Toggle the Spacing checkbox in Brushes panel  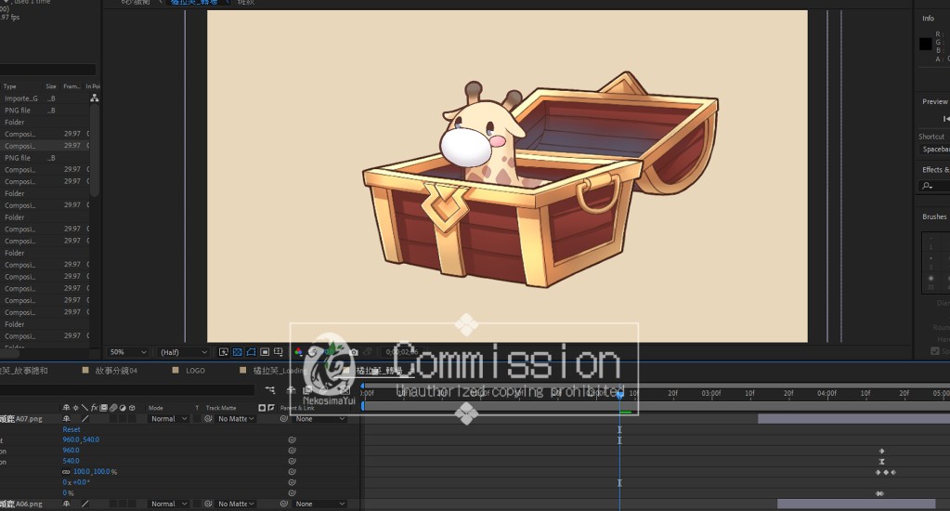(935, 351)
